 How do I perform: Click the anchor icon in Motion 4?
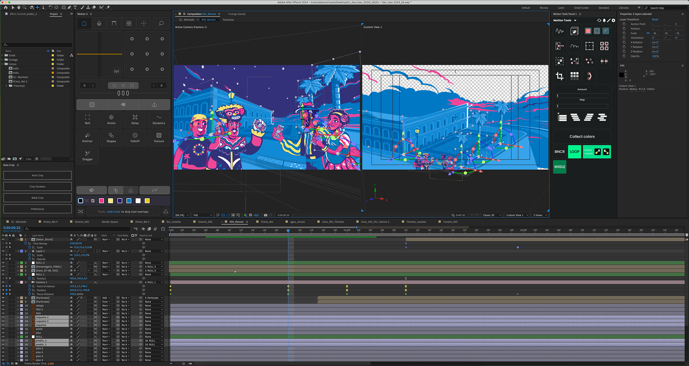tap(154, 105)
